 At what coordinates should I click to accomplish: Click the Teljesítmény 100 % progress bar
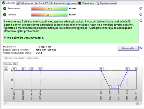(49, 9)
